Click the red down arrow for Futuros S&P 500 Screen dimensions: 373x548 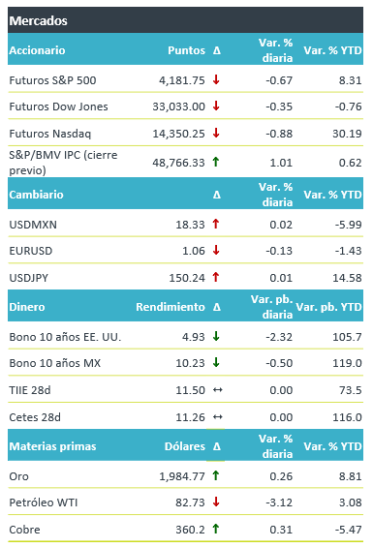(216, 79)
